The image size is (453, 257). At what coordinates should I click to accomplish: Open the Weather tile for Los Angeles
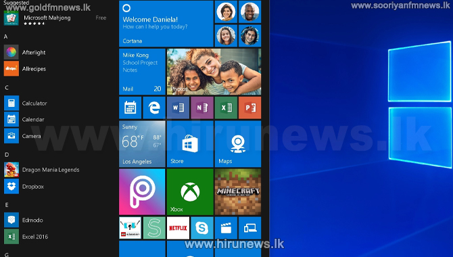(142, 143)
